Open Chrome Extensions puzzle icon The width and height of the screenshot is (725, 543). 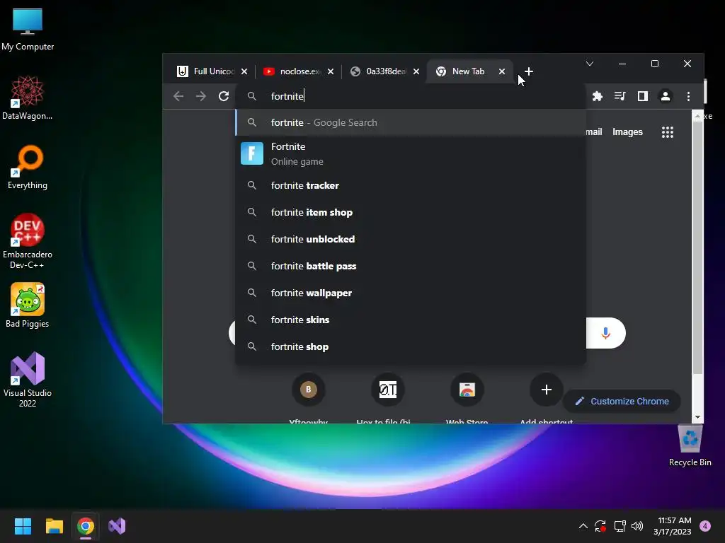pos(598,96)
